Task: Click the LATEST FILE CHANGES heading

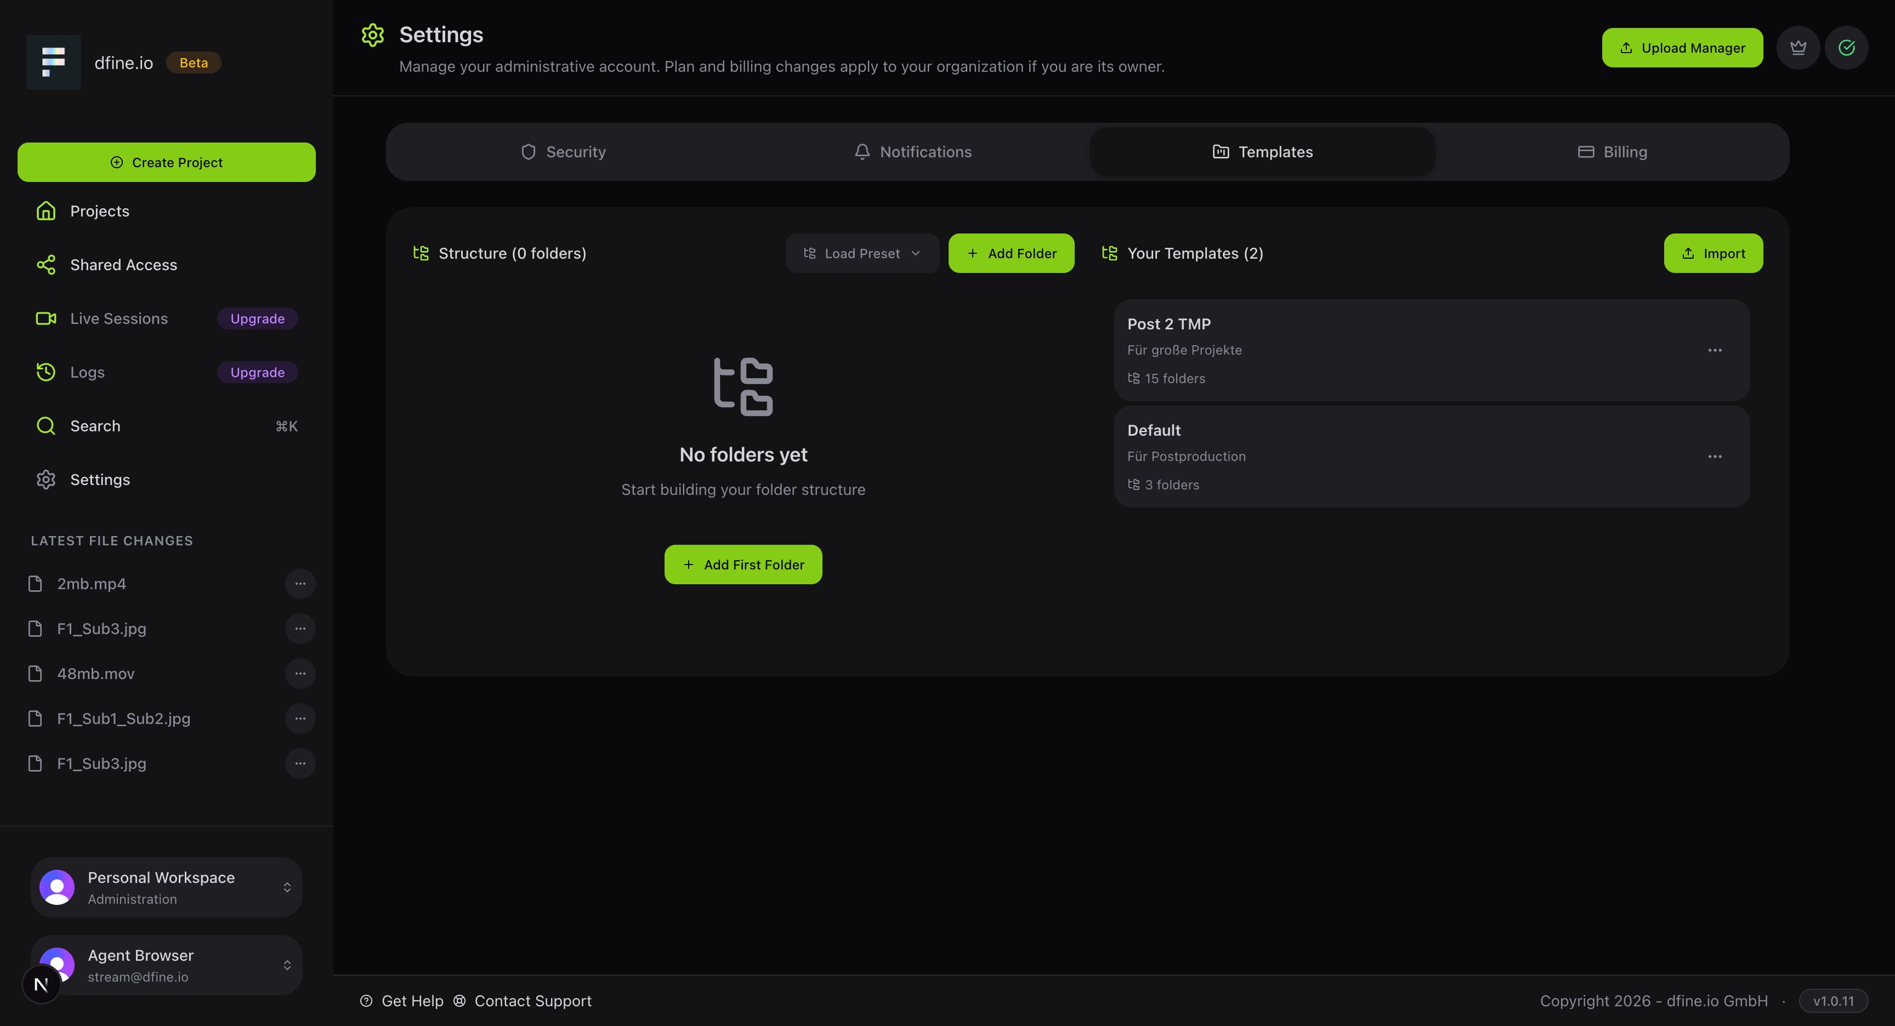Action: pyautogui.click(x=112, y=540)
